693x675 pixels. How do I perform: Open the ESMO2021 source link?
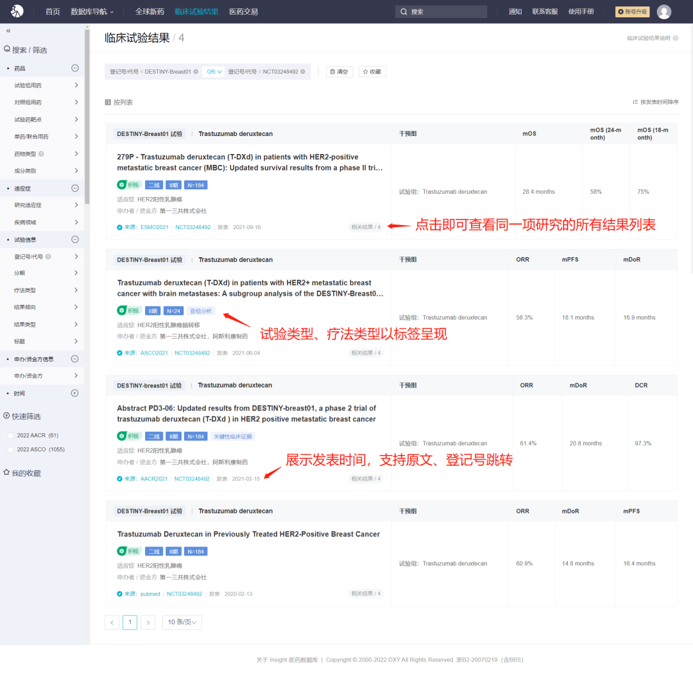(x=154, y=227)
